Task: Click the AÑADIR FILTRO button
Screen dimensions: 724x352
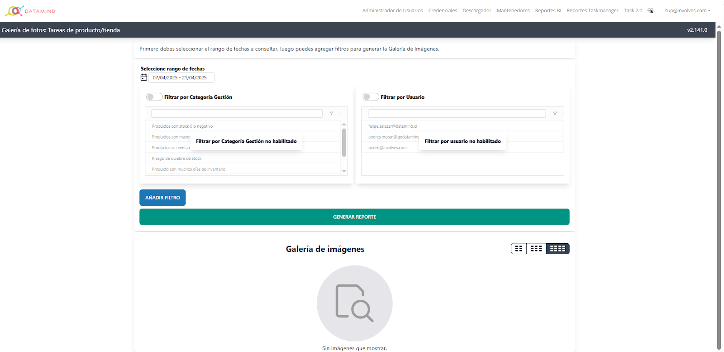Action: point(162,198)
